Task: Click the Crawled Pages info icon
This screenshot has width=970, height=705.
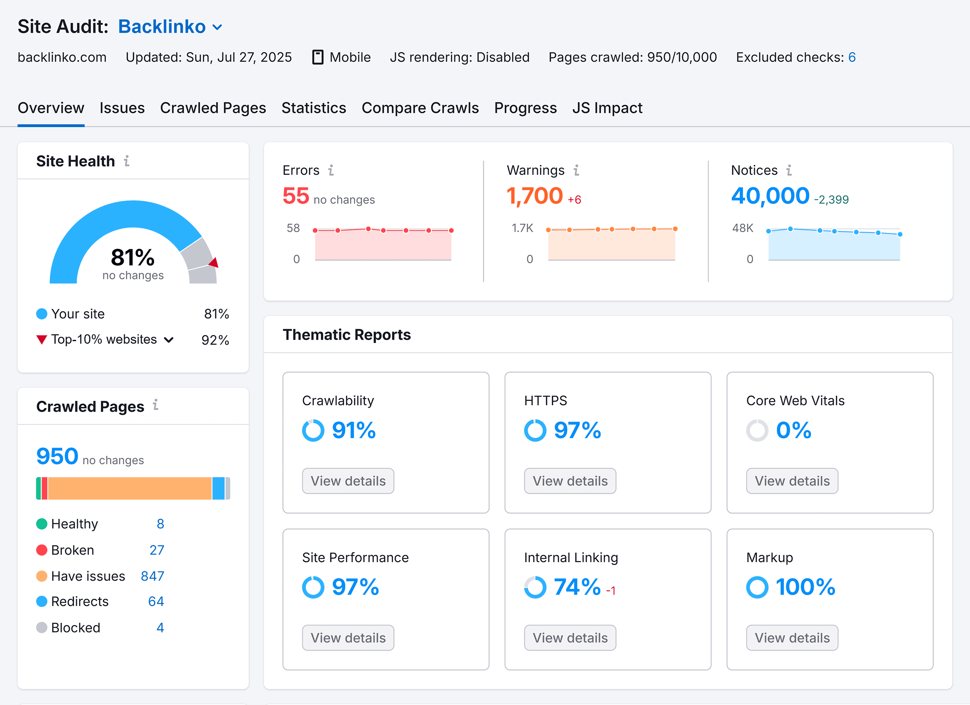Action: pyautogui.click(x=156, y=405)
